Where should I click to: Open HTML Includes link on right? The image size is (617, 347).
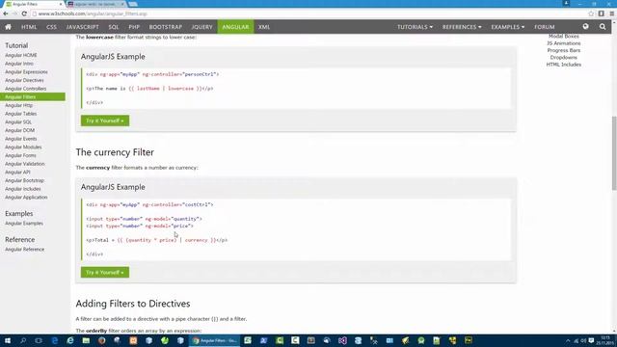coord(563,65)
